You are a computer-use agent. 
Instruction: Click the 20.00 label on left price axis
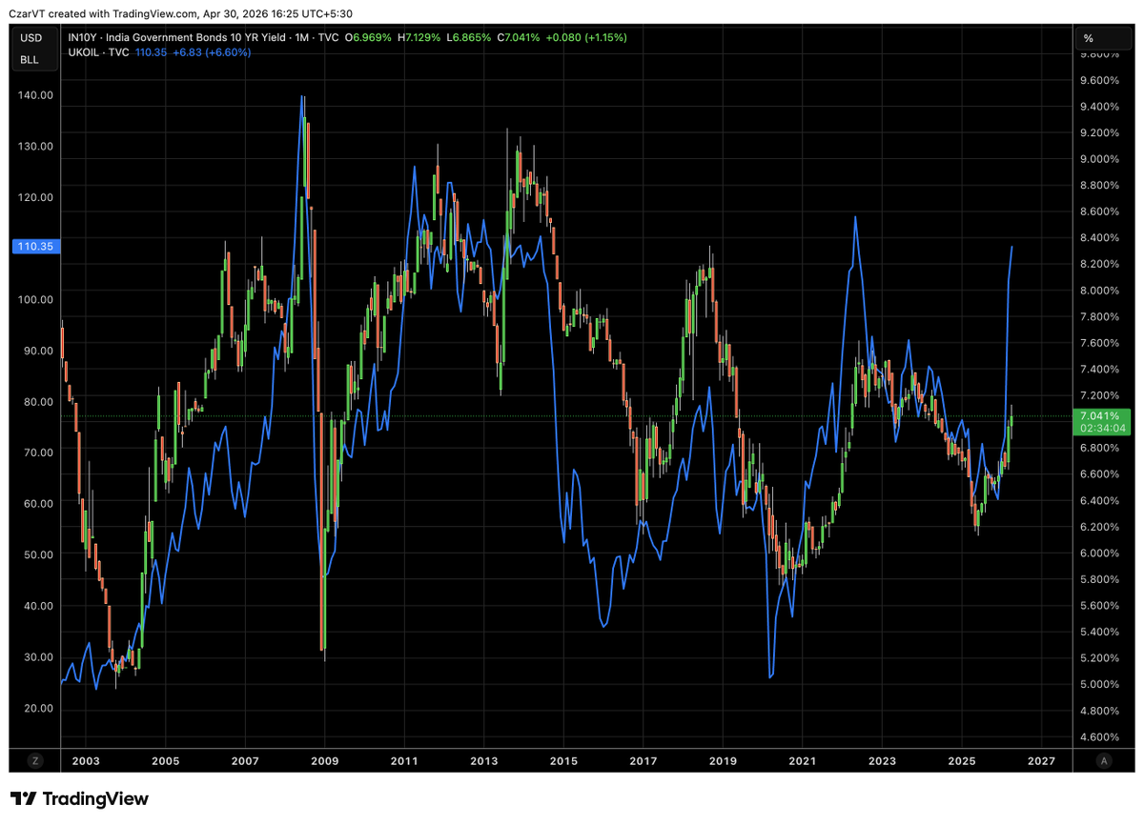click(38, 709)
